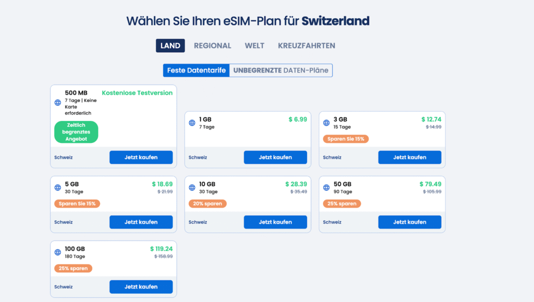Click the globe icon on the 5 GB plan

tap(57, 187)
